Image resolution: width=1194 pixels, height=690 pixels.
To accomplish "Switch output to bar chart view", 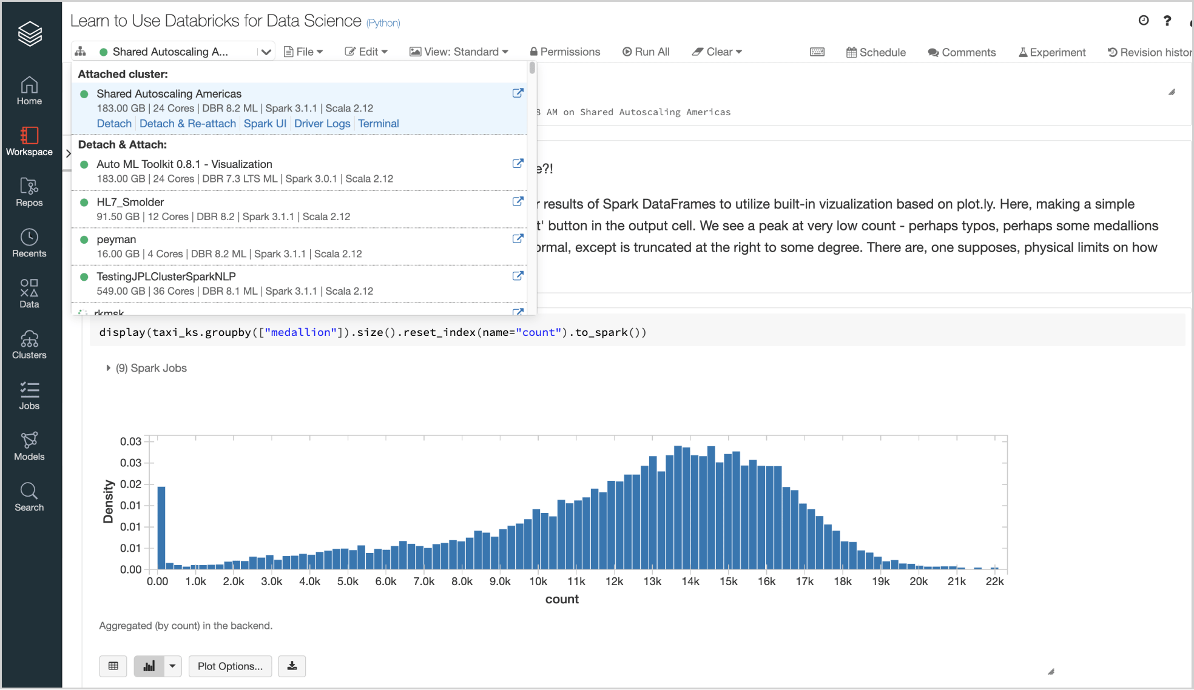I will tap(149, 666).
